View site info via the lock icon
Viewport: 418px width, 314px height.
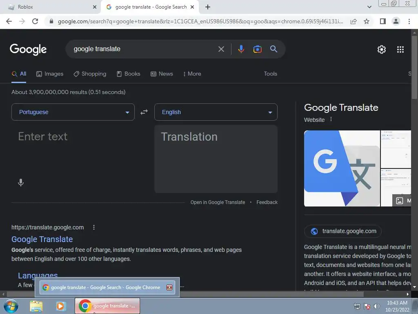[51, 21]
